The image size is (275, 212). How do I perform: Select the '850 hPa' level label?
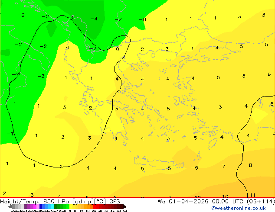pyautogui.click(x=56, y=202)
